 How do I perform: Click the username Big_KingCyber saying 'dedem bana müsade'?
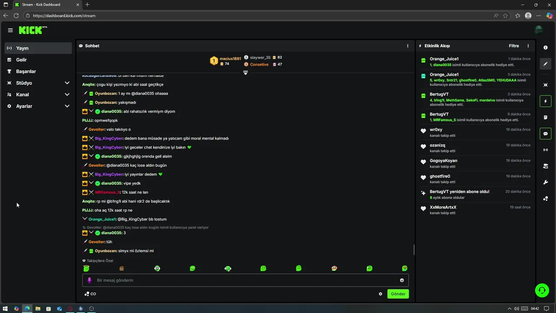point(109,138)
